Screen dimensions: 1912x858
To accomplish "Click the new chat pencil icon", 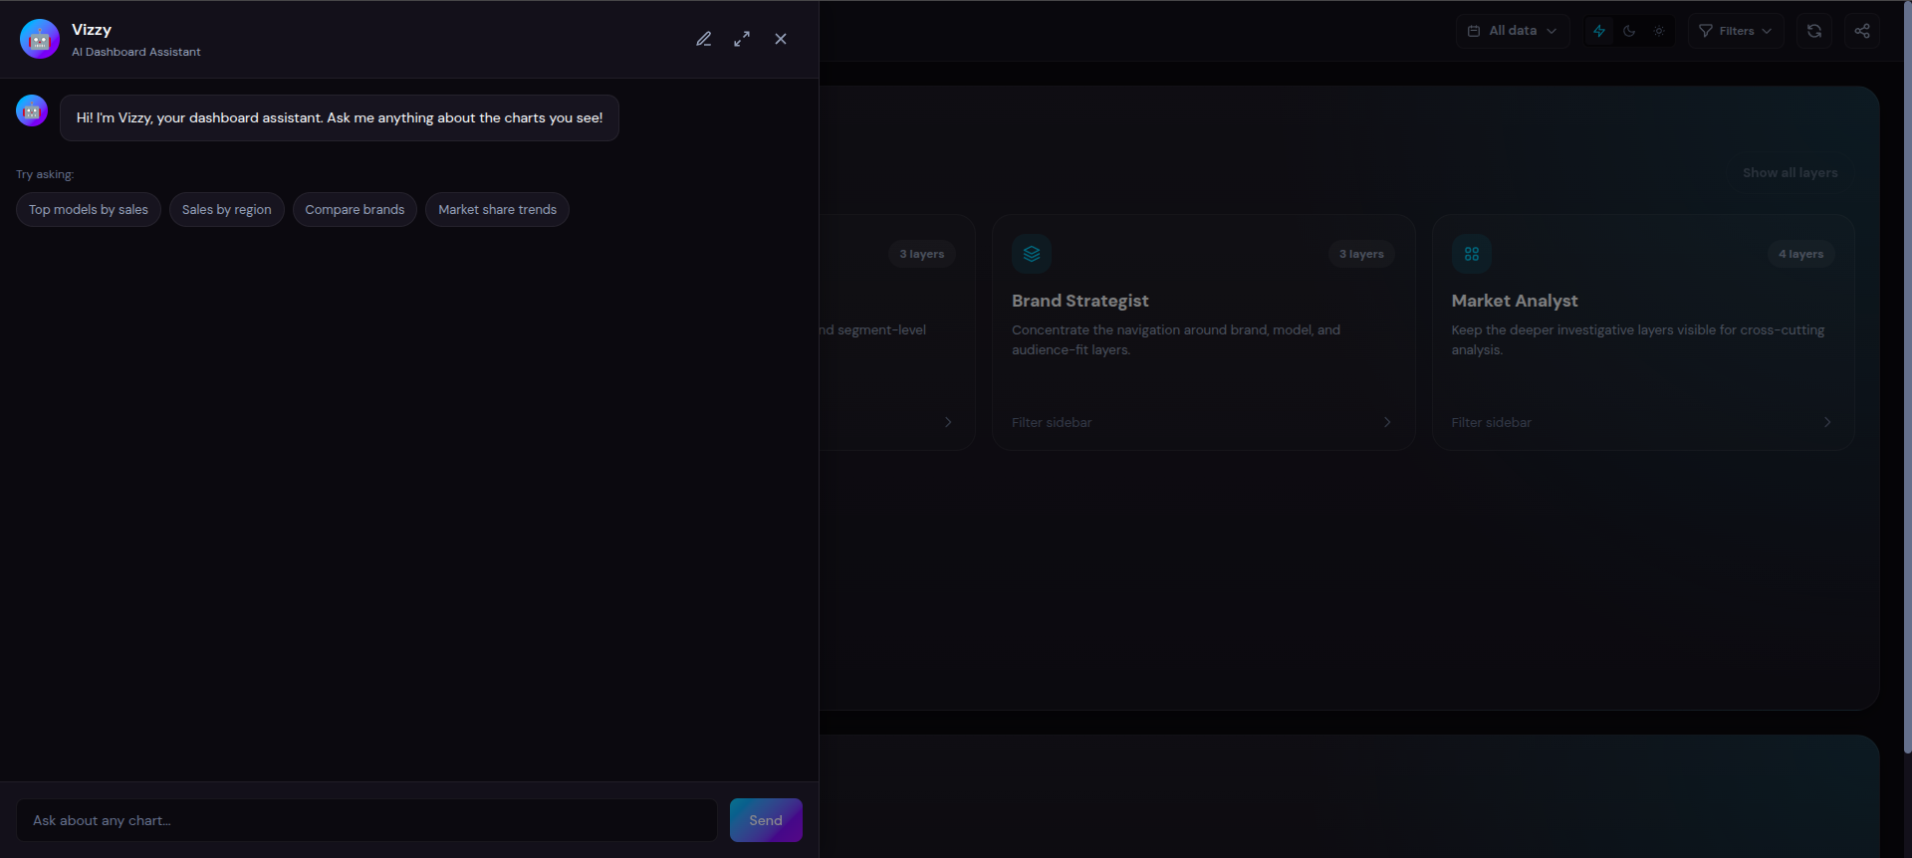I will tap(703, 39).
